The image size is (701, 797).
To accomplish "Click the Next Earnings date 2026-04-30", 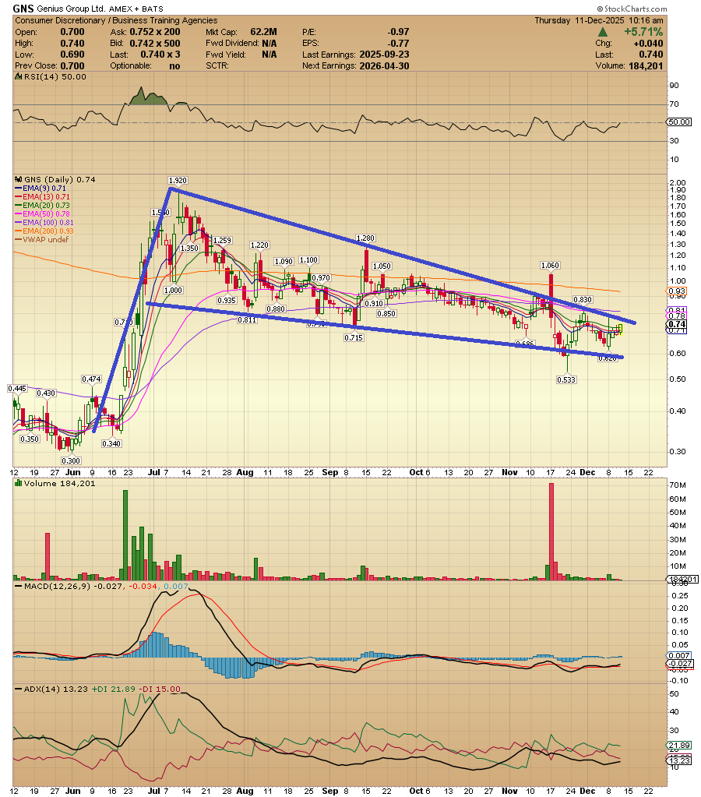I will click(384, 65).
